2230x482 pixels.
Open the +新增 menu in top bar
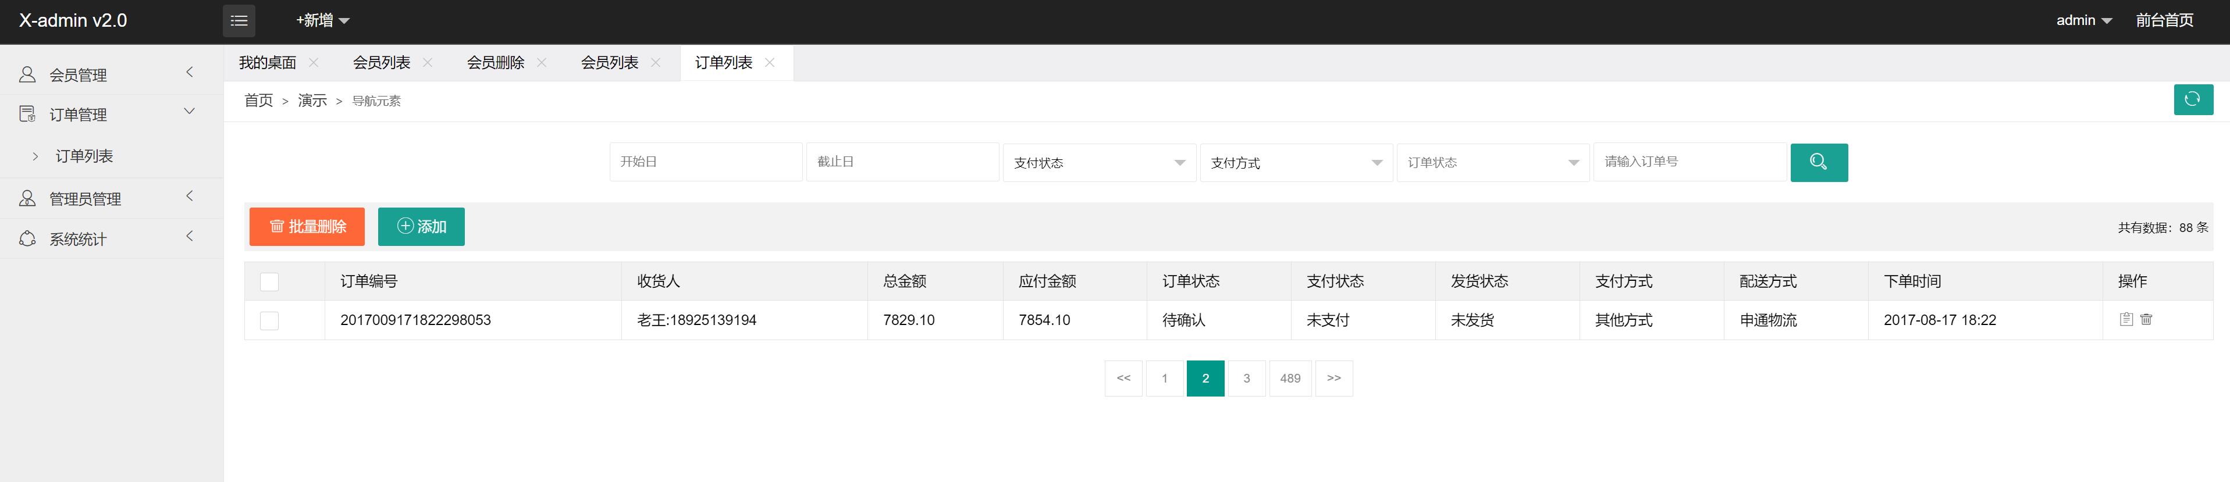tap(322, 21)
